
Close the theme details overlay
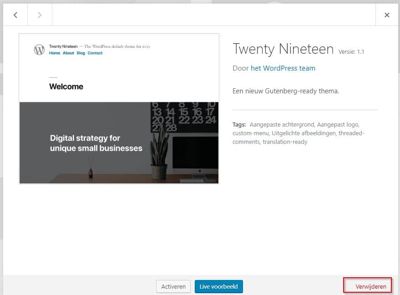tap(387, 15)
